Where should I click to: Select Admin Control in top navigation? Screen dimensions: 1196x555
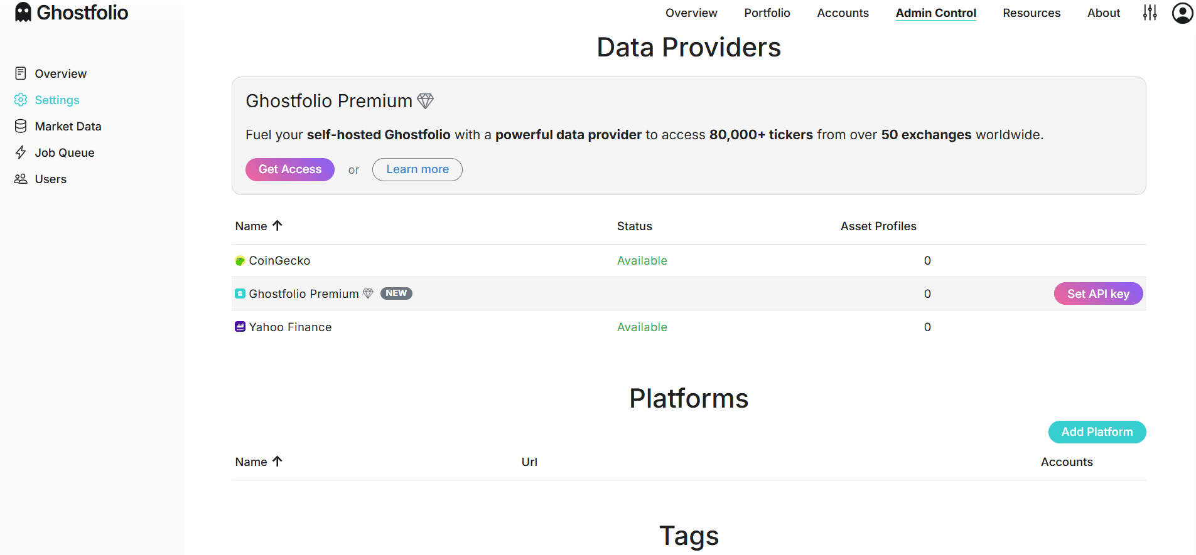[x=935, y=13]
